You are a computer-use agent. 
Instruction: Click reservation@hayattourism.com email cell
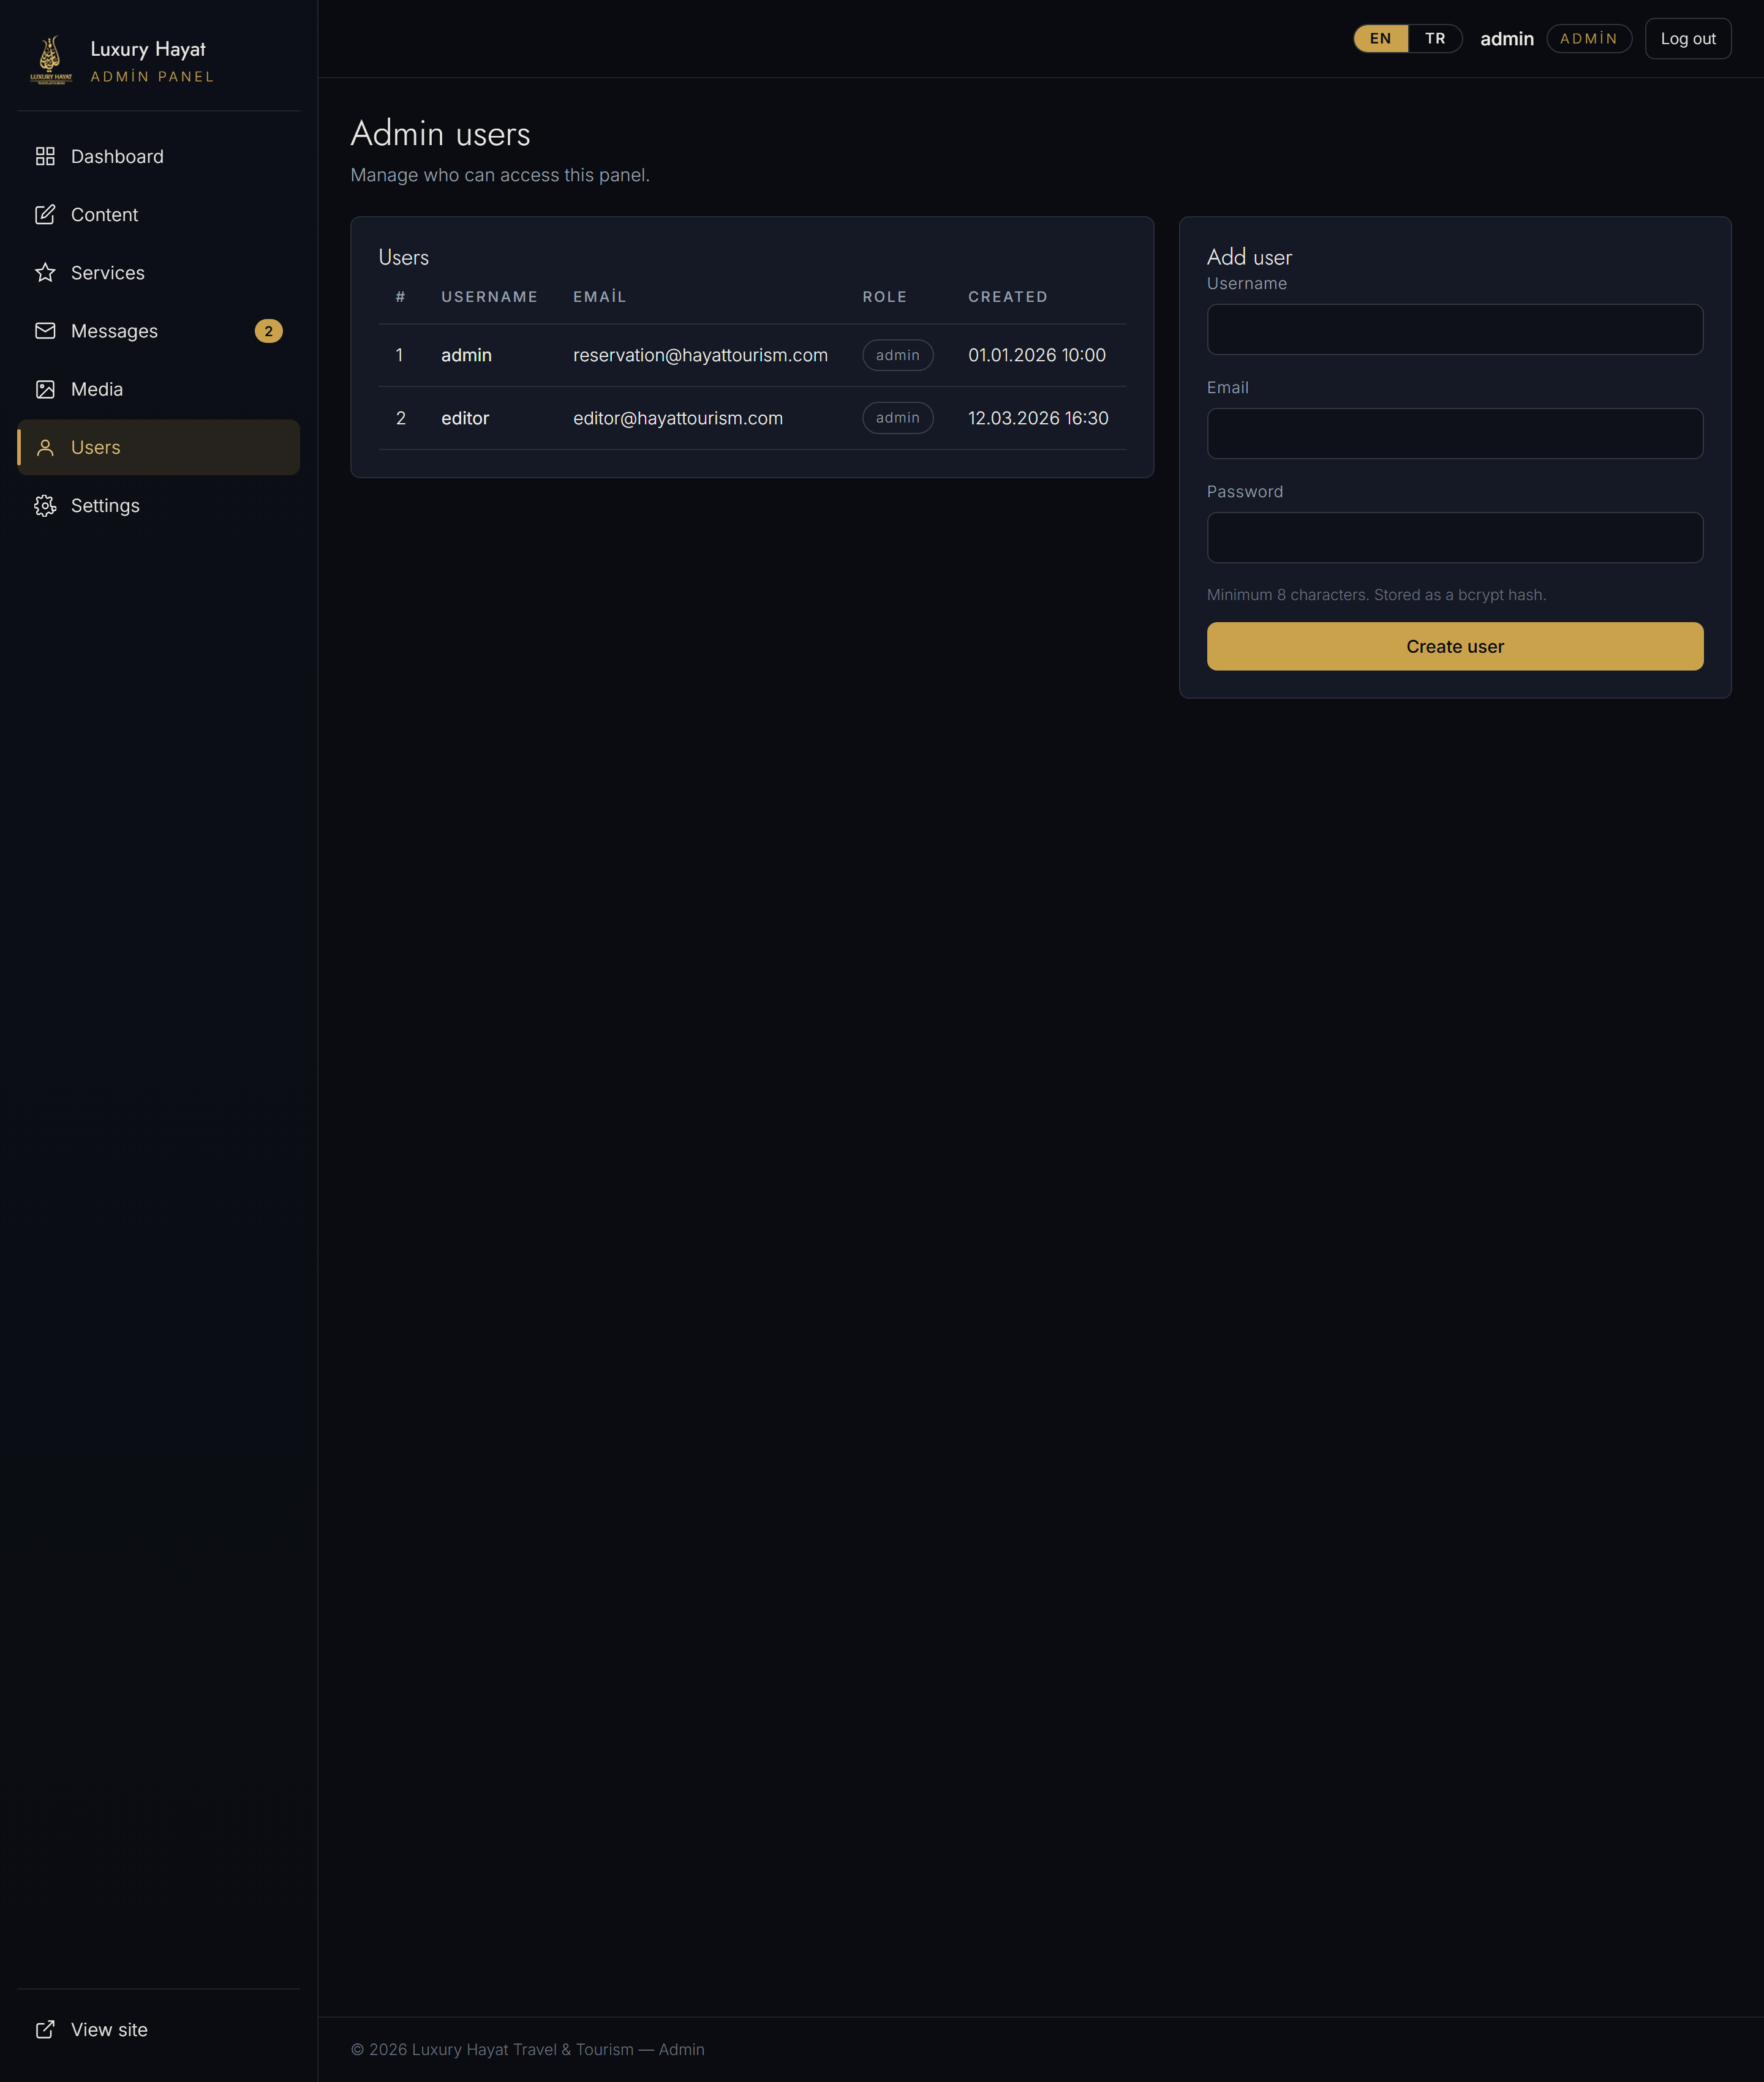click(700, 355)
